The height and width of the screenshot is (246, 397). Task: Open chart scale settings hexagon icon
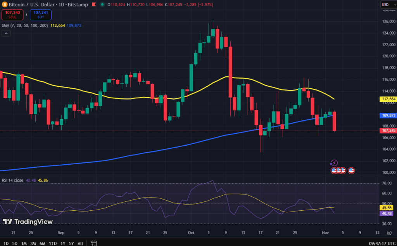(389, 232)
